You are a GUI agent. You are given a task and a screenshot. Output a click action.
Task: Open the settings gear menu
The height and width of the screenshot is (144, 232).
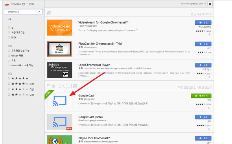210,4
